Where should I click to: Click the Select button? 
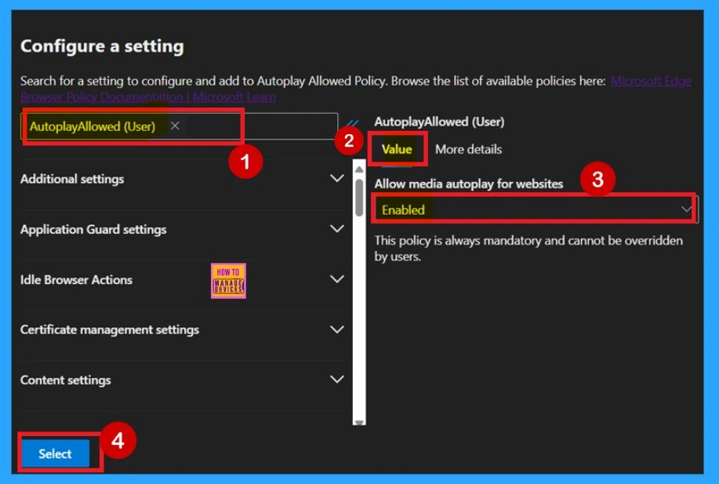[x=55, y=453]
